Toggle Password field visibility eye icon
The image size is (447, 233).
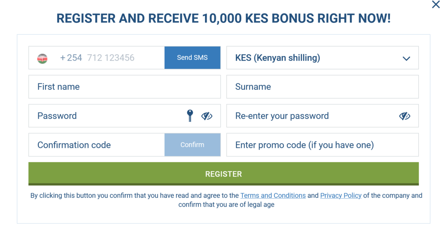[207, 116]
